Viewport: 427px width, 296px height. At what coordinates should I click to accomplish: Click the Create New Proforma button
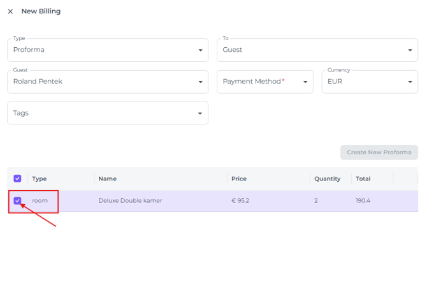click(379, 152)
